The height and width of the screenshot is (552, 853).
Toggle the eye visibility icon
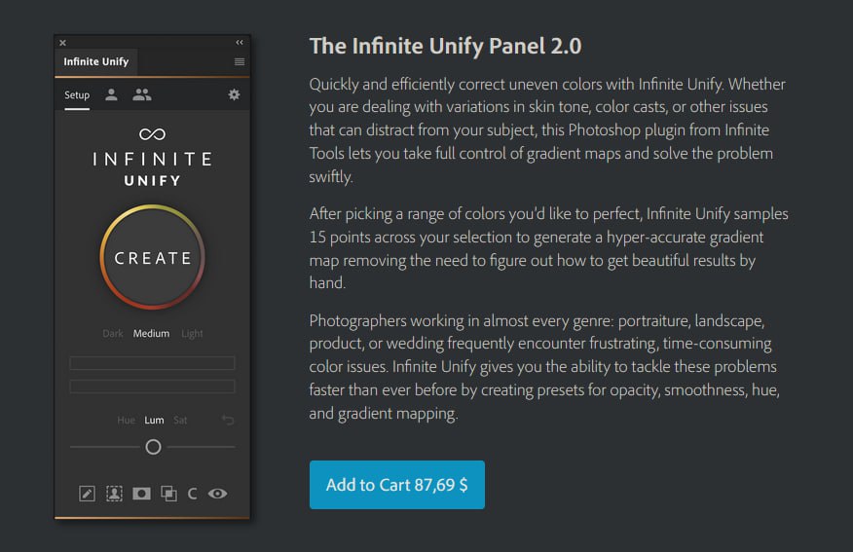(217, 494)
